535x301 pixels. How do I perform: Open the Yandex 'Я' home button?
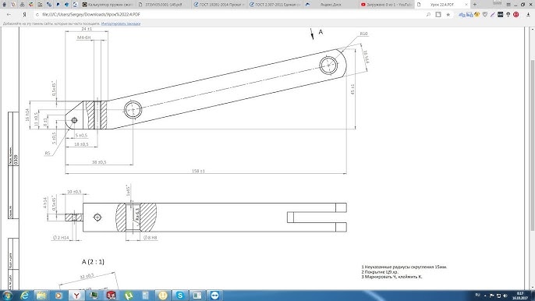tap(25, 15)
